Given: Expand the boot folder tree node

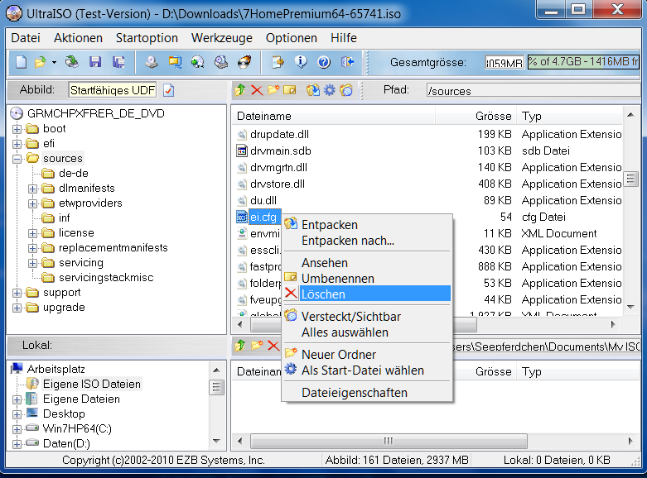Looking at the screenshot, I should coord(17,129).
